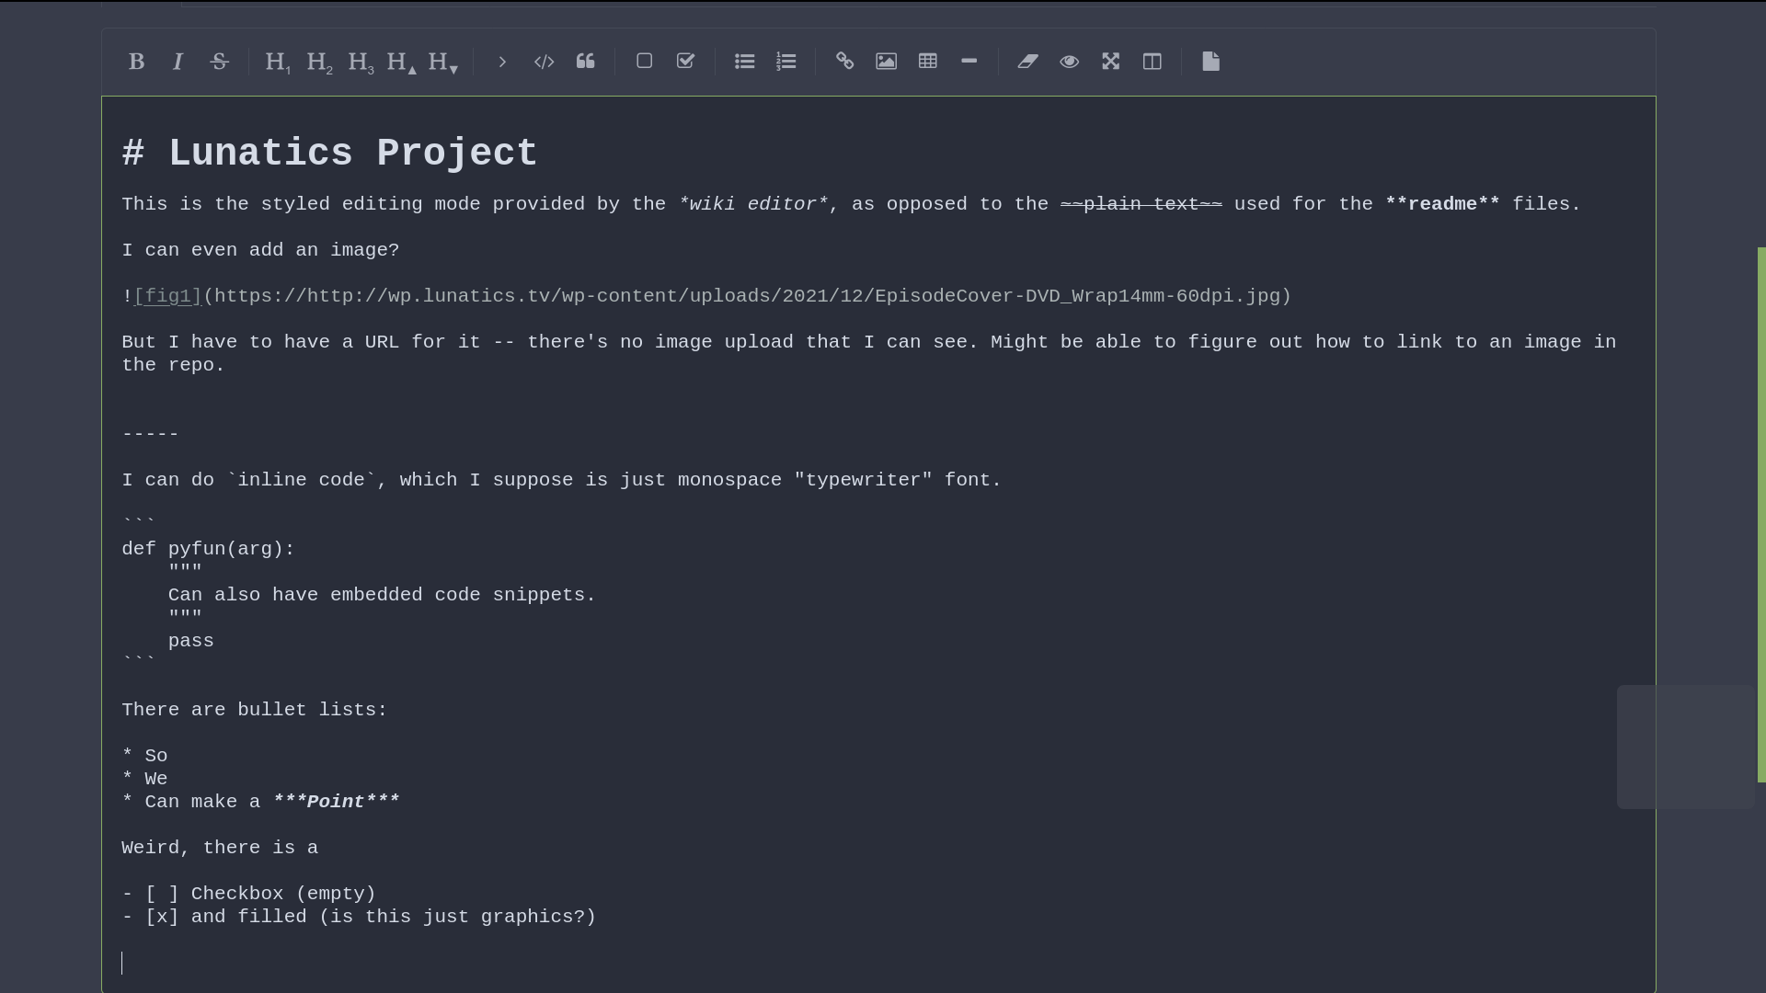
Task: Insert a link with chain icon
Action: (844, 62)
